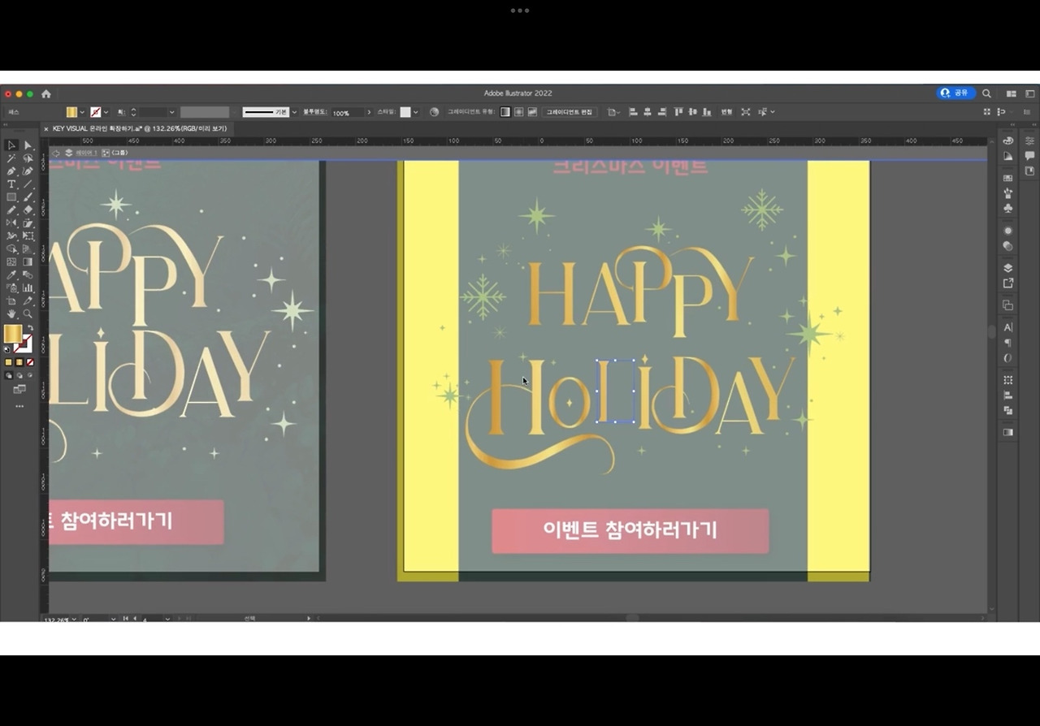Select the Column Graph tool
The height and width of the screenshot is (726, 1040).
pos(28,288)
